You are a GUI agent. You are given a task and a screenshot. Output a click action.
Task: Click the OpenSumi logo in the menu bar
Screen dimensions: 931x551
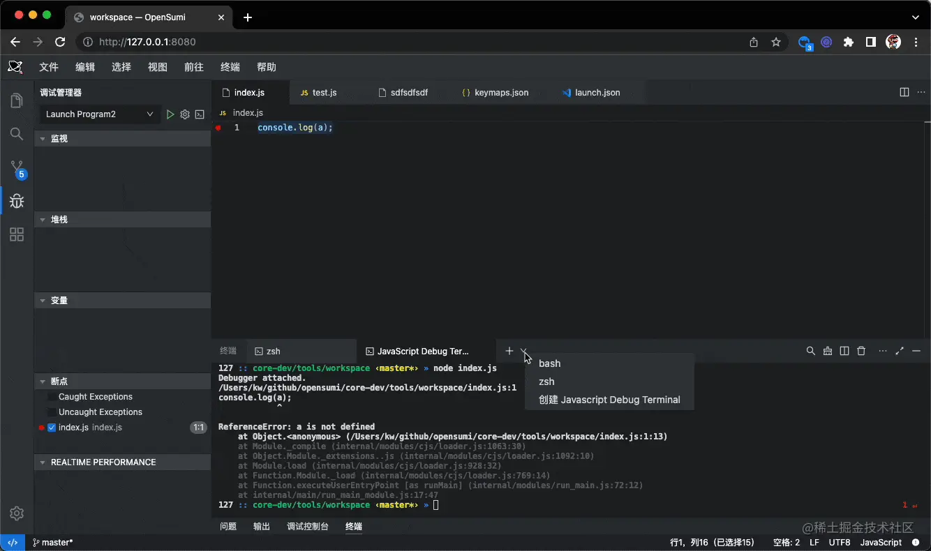[15, 67]
